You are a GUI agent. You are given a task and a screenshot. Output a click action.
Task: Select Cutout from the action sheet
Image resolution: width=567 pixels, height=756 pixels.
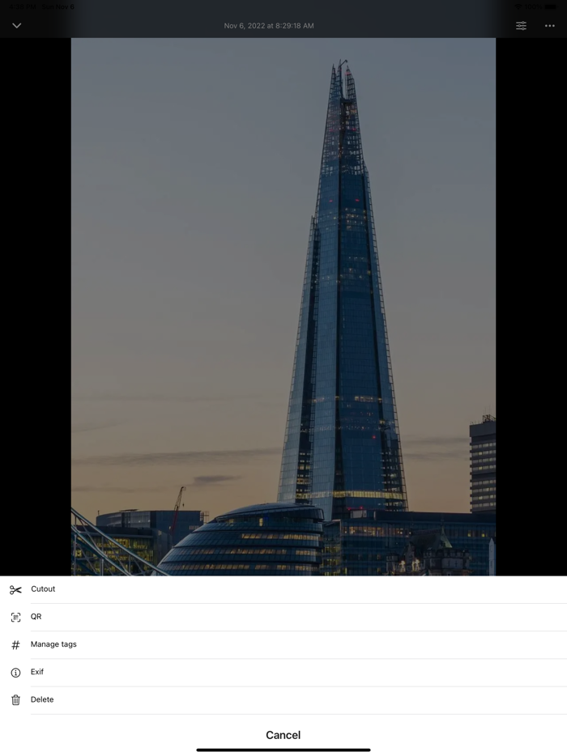tap(283, 589)
